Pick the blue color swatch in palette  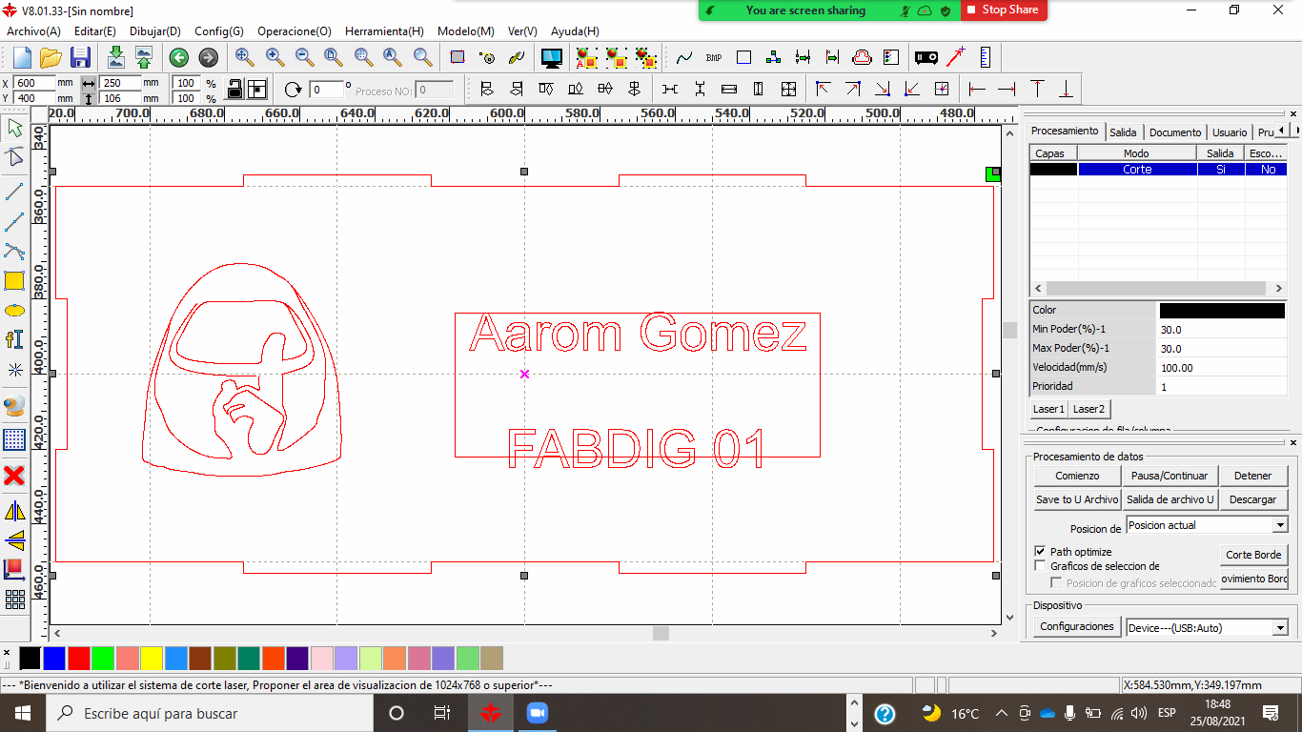pyautogui.click(x=54, y=658)
